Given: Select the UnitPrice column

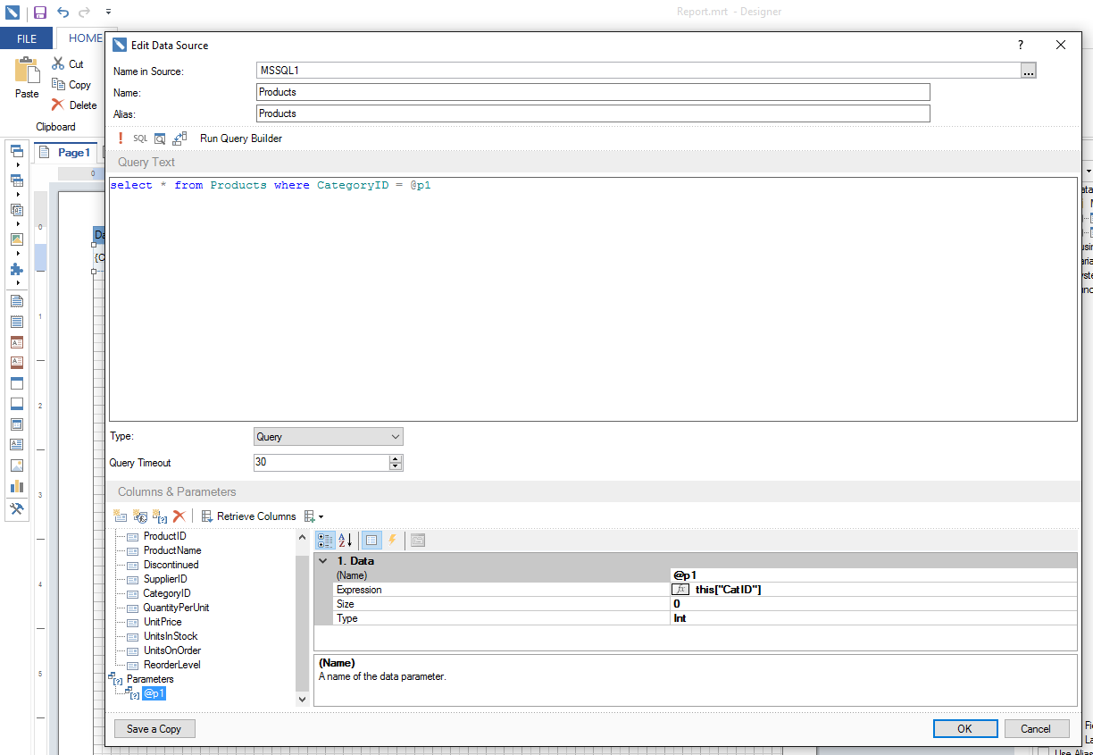Looking at the screenshot, I should (x=163, y=622).
